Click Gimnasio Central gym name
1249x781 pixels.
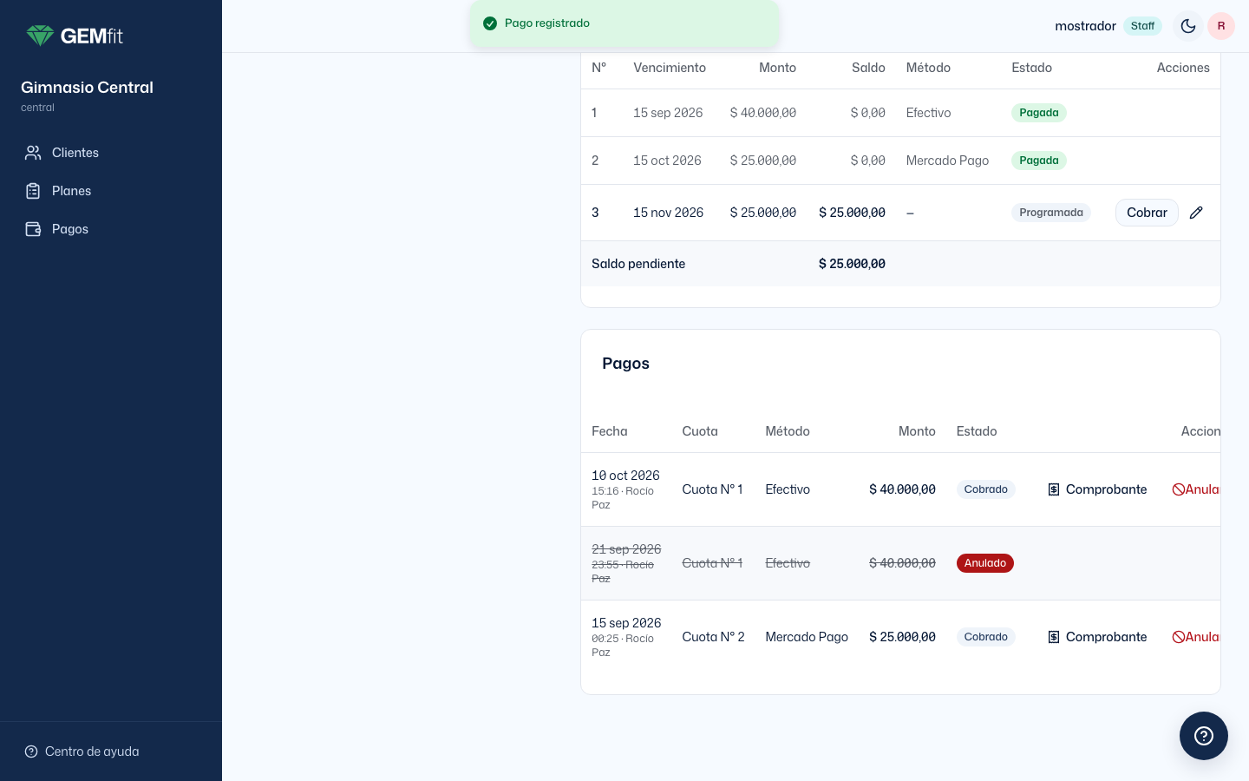coord(87,88)
